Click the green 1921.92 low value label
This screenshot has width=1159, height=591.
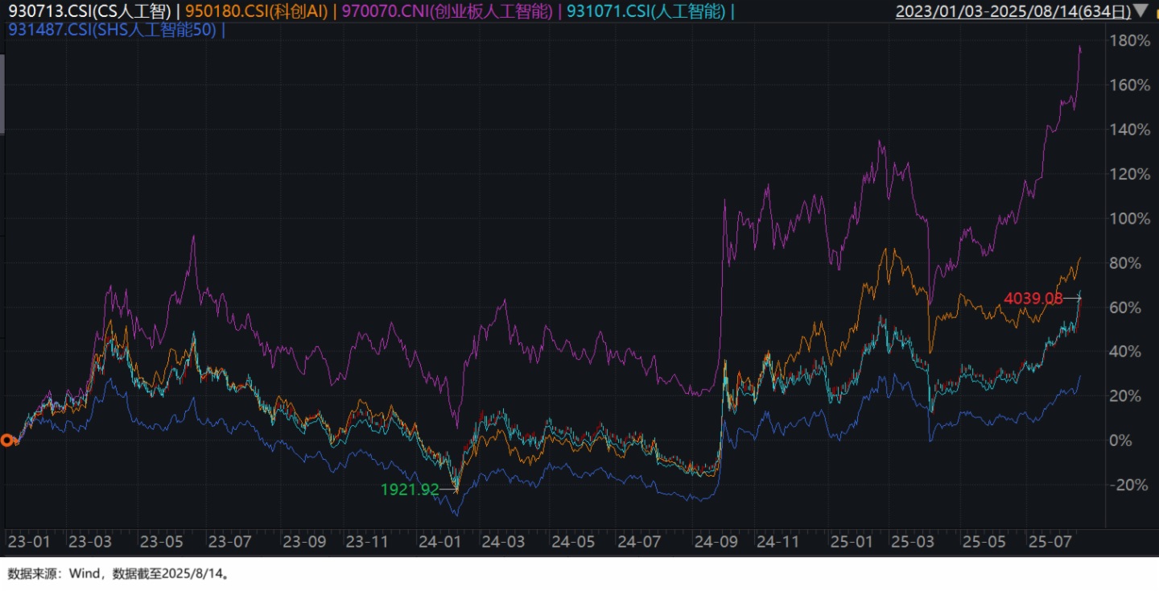pos(410,489)
